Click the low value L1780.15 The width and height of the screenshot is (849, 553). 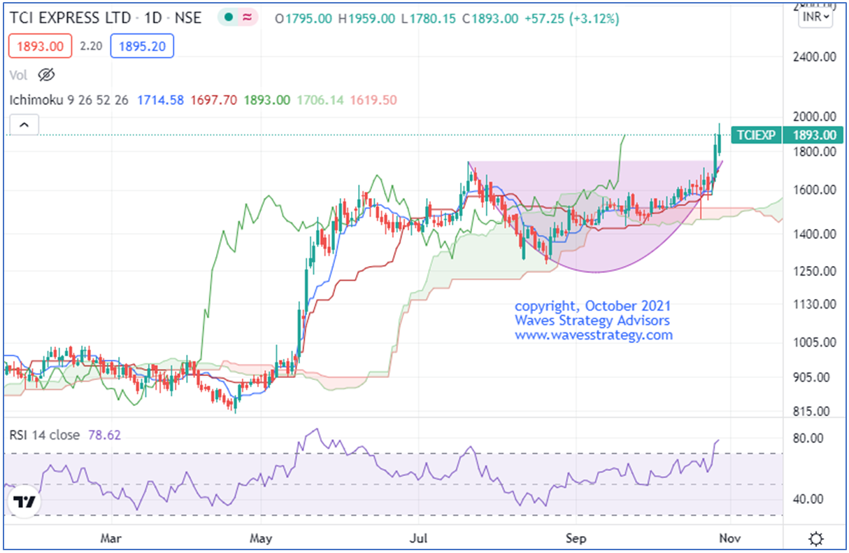(427, 19)
